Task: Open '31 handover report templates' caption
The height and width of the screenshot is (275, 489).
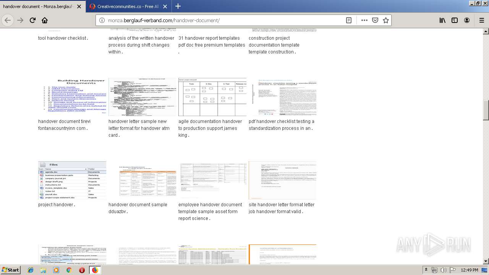Action: point(212,45)
